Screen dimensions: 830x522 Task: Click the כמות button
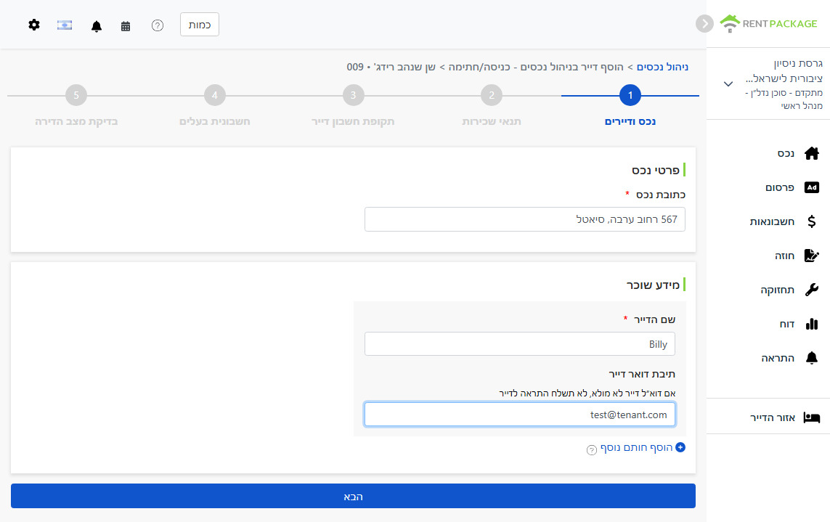[x=200, y=25]
